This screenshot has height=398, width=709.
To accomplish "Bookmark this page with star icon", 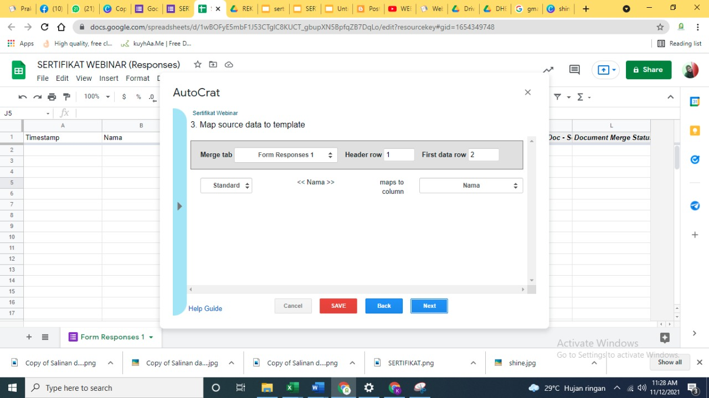I will coord(660,27).
